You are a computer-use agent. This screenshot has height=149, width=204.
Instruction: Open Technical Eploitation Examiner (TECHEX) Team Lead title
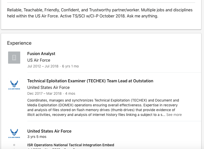(90, 81)
